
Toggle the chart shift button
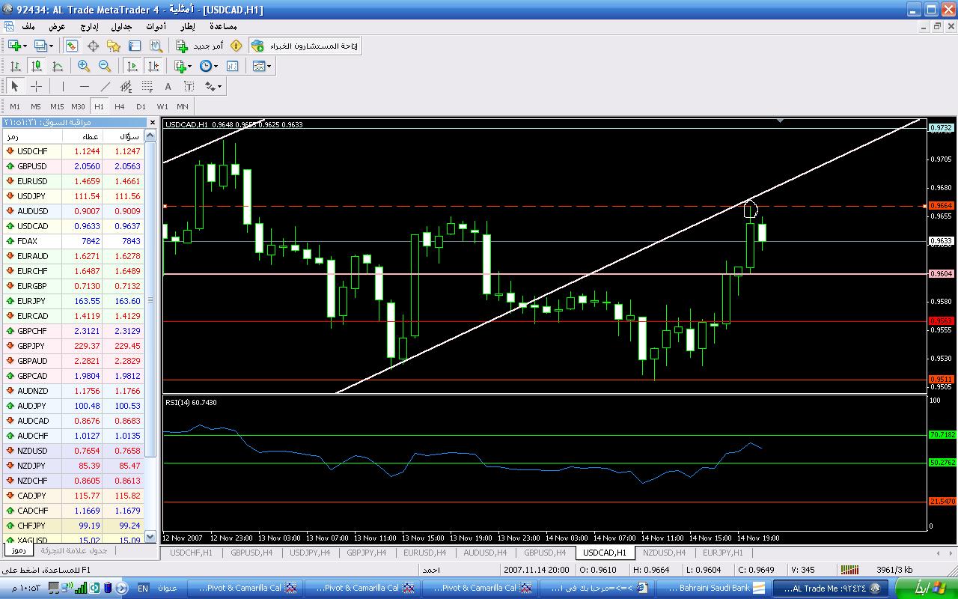tap(153, 66)
